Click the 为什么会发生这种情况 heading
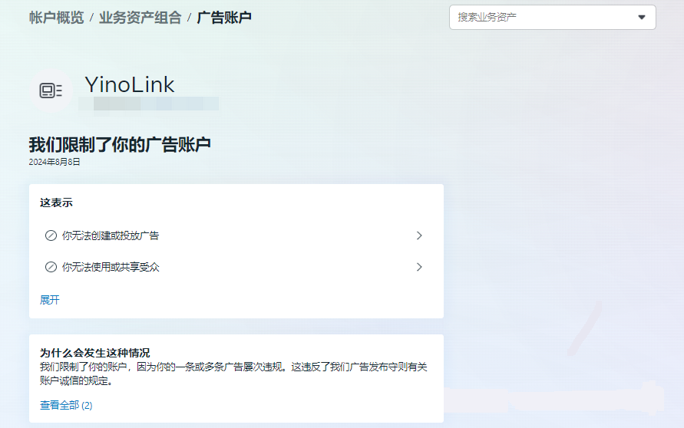This screenshot has width=684, height=428. [95, 353]
